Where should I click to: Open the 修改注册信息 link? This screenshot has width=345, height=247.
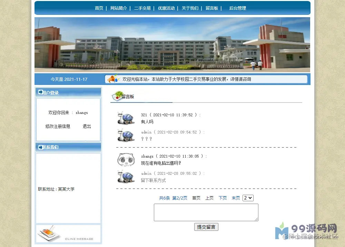58,126
